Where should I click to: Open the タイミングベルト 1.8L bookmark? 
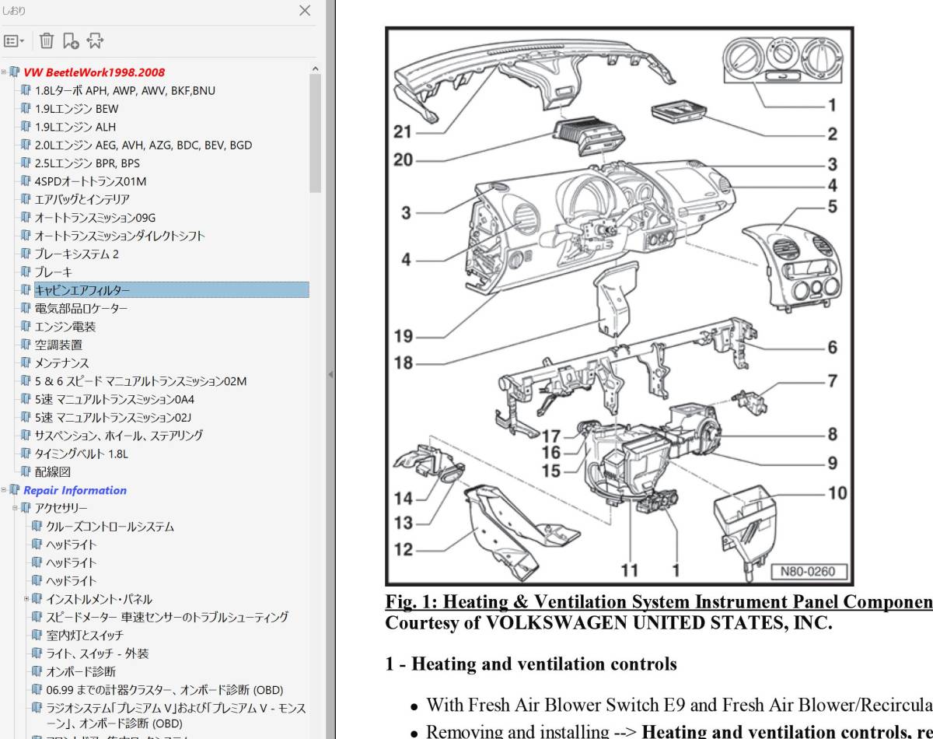(x=82, y=454)
